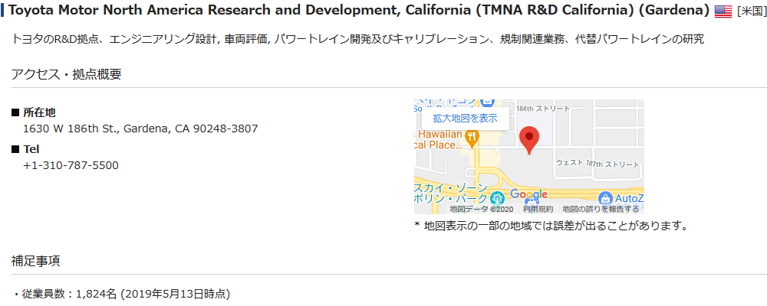767x306 pixels.
Task: Click the phone number +1-310-787-5500
Action: tap(71, 165)
